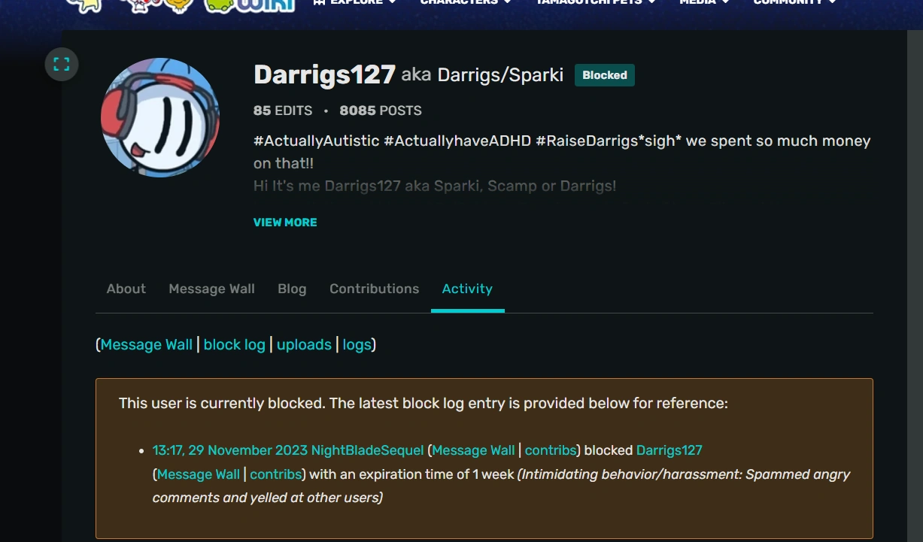Open the Blog tab on the profile
Viewport: 923px width, 542px height.
[x=292, y=289]
